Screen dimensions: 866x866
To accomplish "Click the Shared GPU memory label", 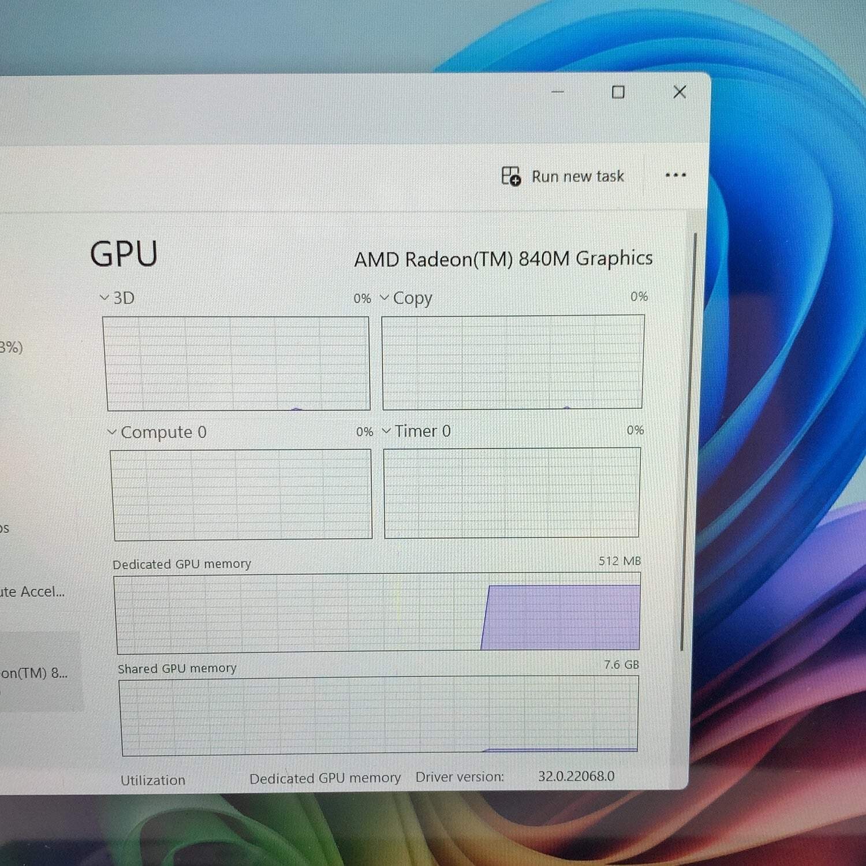I will click(177, 669).
